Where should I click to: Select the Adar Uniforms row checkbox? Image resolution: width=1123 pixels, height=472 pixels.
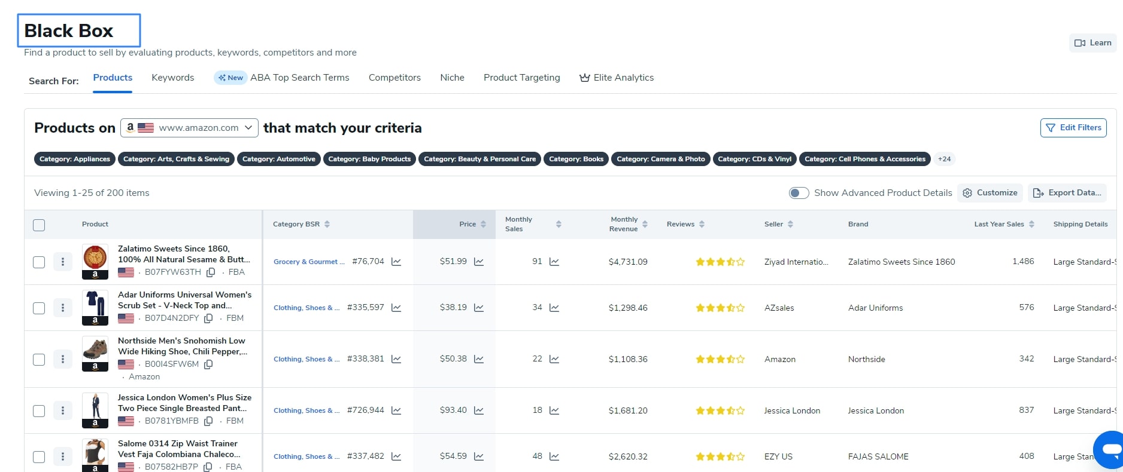pyautogui.click(x=39, y=308)
